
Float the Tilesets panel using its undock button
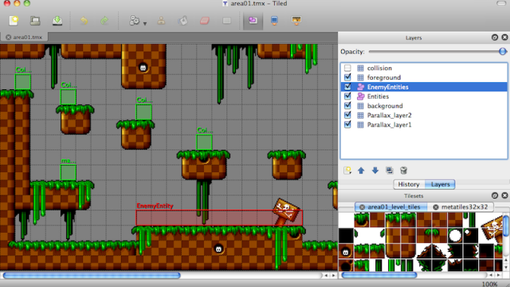click(x=495, y=195)
